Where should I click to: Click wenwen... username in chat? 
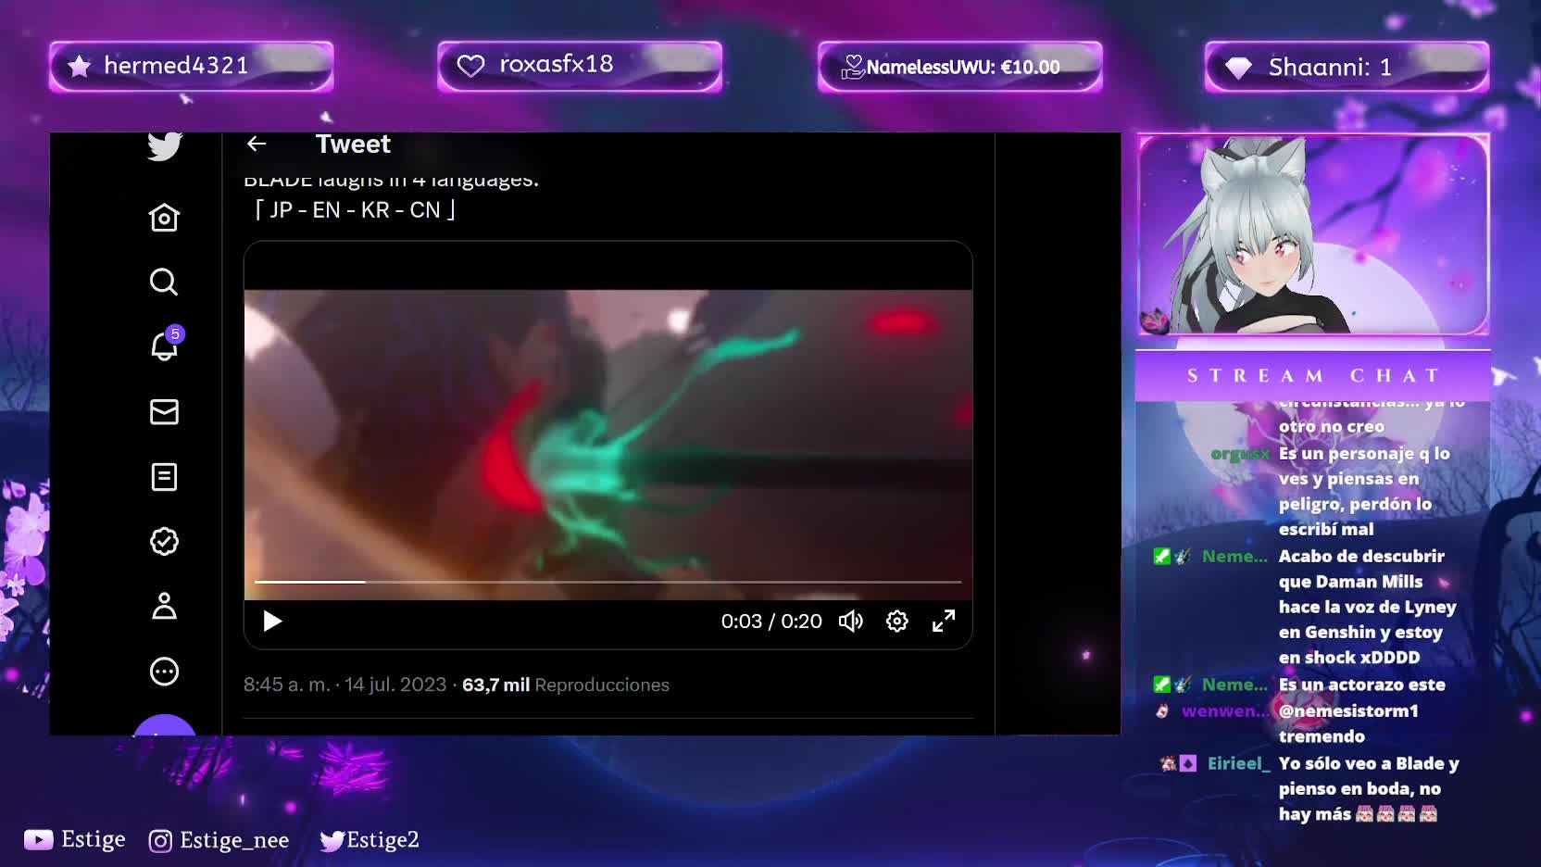(1226, 711)
